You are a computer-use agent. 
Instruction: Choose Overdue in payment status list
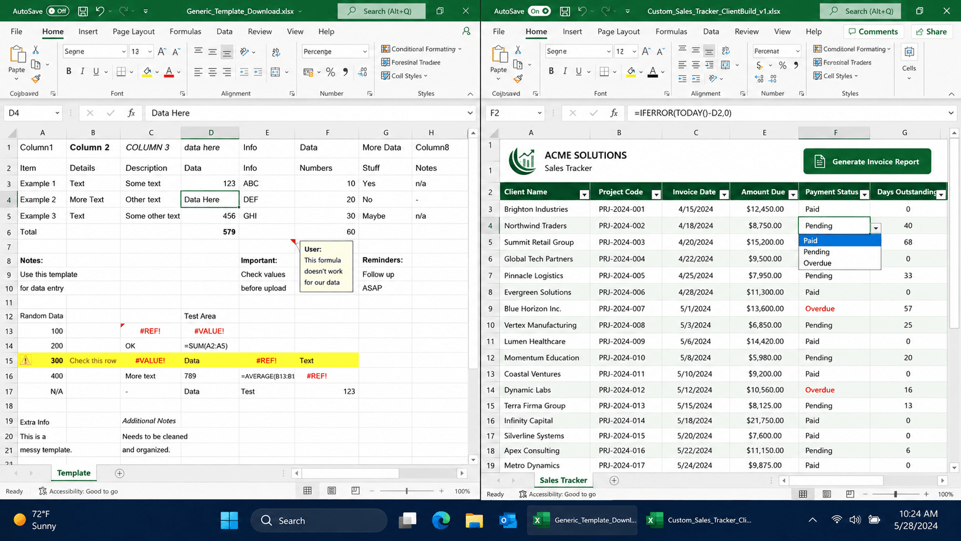840,263
